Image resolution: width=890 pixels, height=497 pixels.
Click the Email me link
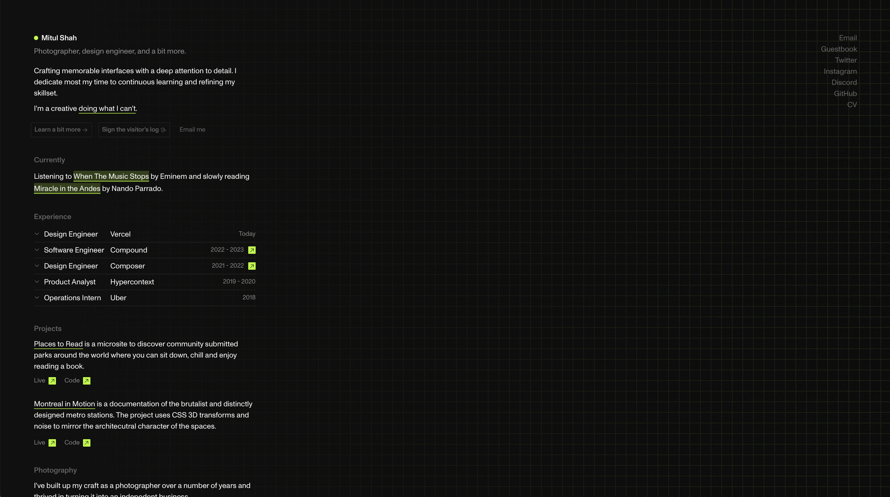pyautogui.click(x=192, y=130)
